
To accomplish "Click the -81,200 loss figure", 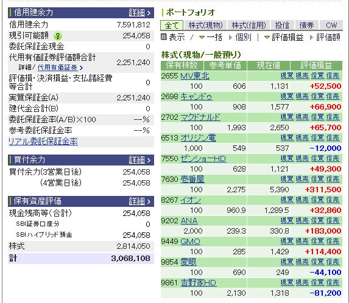I will tap(325, 293).
